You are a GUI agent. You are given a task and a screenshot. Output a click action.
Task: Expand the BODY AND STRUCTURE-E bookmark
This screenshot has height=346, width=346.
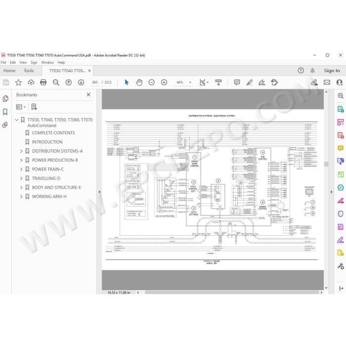[x=21, y=187]
